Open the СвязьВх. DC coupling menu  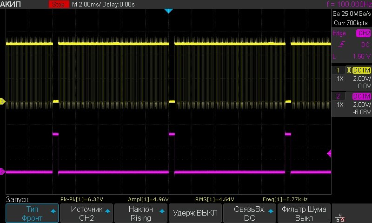click(x=250, y=213)
